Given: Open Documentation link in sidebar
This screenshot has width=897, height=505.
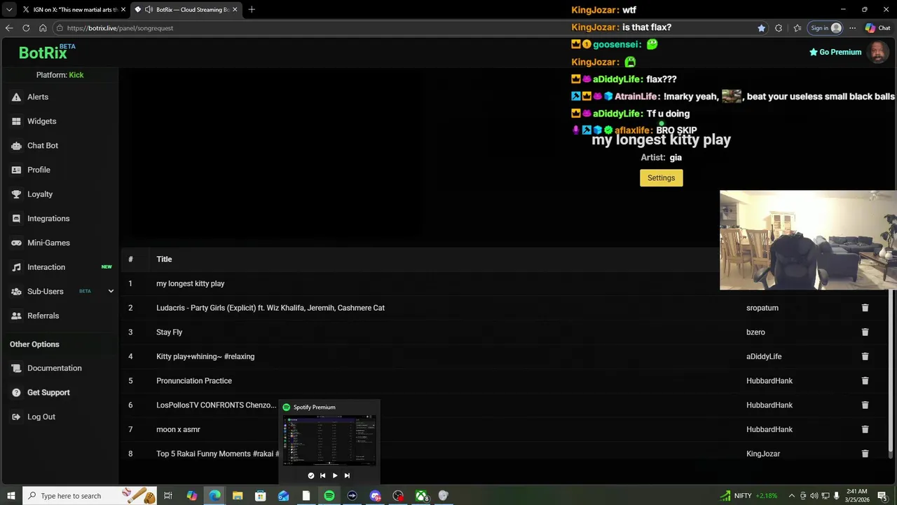Looking at the screenshot, I should (55, 368).
